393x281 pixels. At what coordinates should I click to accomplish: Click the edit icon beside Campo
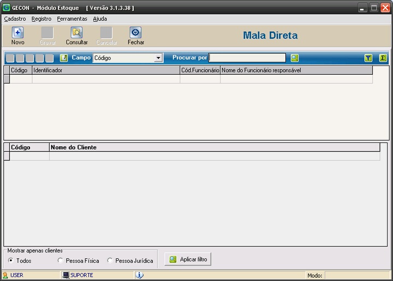(64, 58)
